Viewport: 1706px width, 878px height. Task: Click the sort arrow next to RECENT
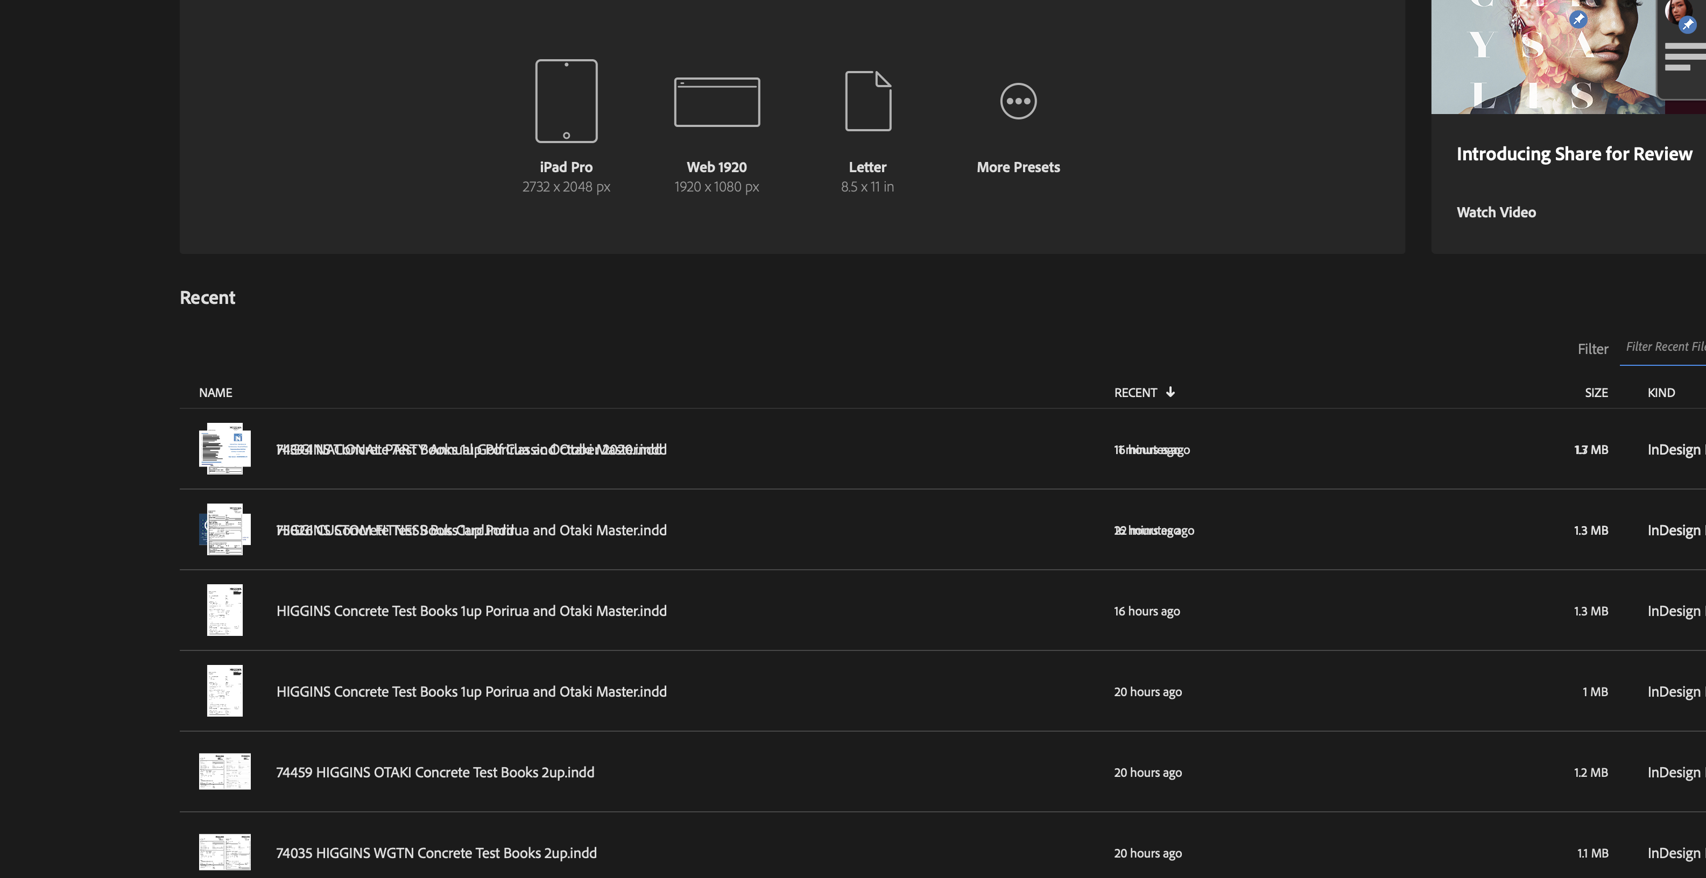1171,392
